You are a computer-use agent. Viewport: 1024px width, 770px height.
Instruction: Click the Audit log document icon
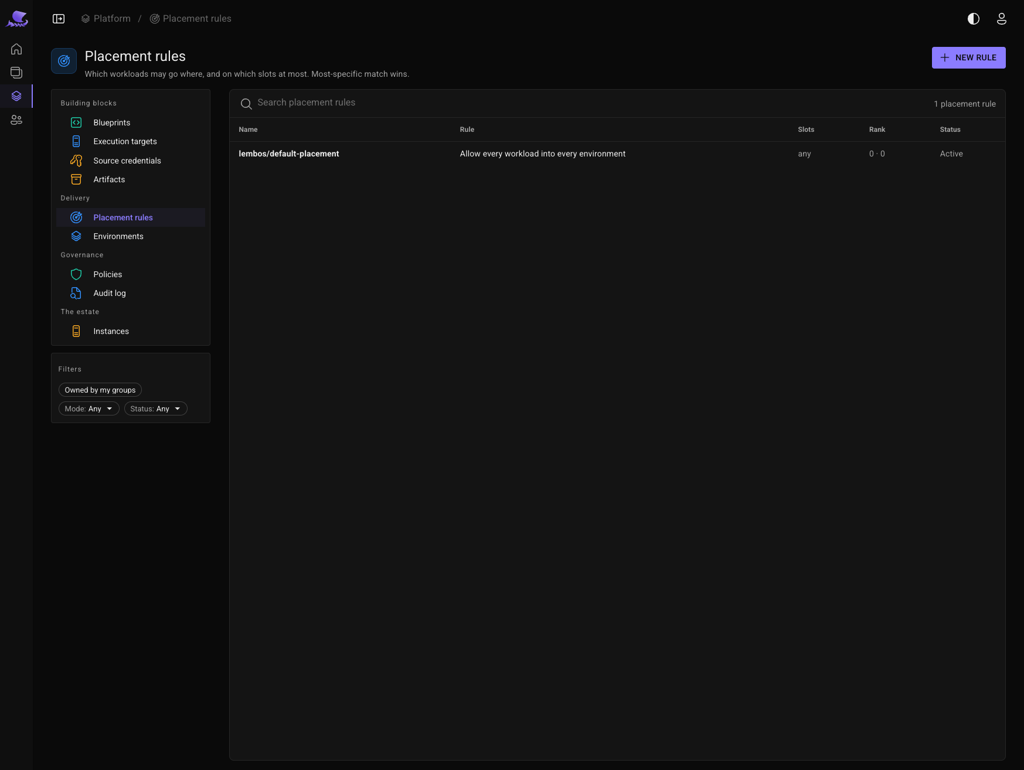click(76, 293)
